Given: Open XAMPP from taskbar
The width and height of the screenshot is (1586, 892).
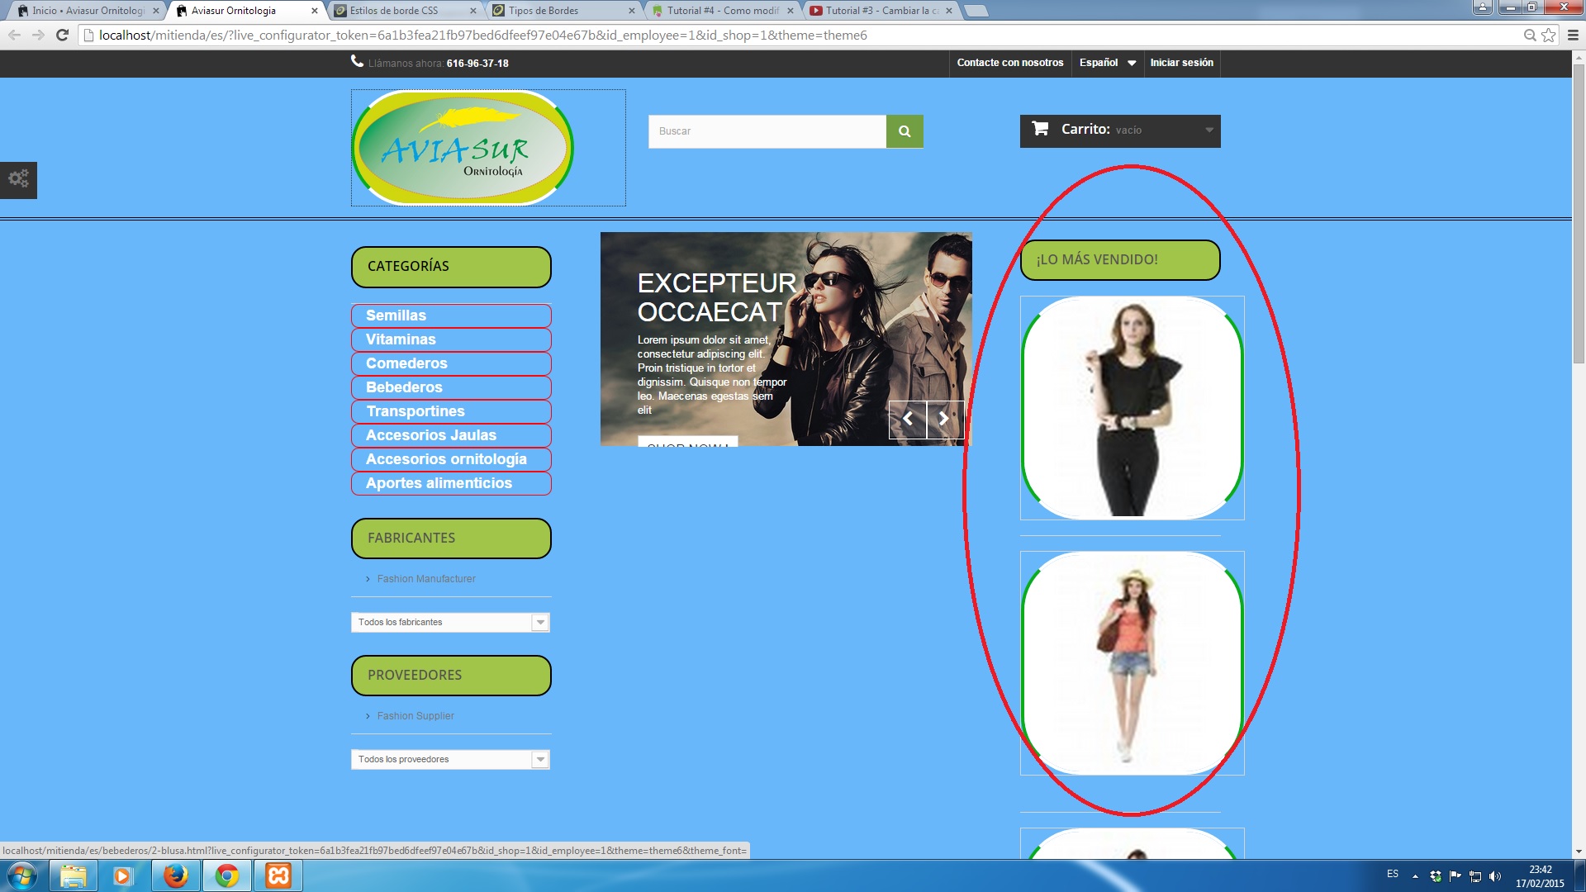Looking at the screenshot, I should click(278, 875).
